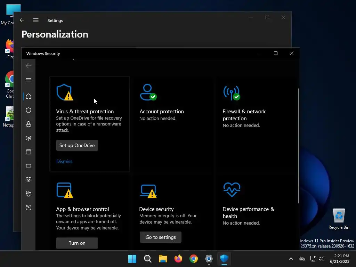This screenshot has height=267, width=356.
Task: Launch Google Chrome from taskbar
Action: click(193, 259)
